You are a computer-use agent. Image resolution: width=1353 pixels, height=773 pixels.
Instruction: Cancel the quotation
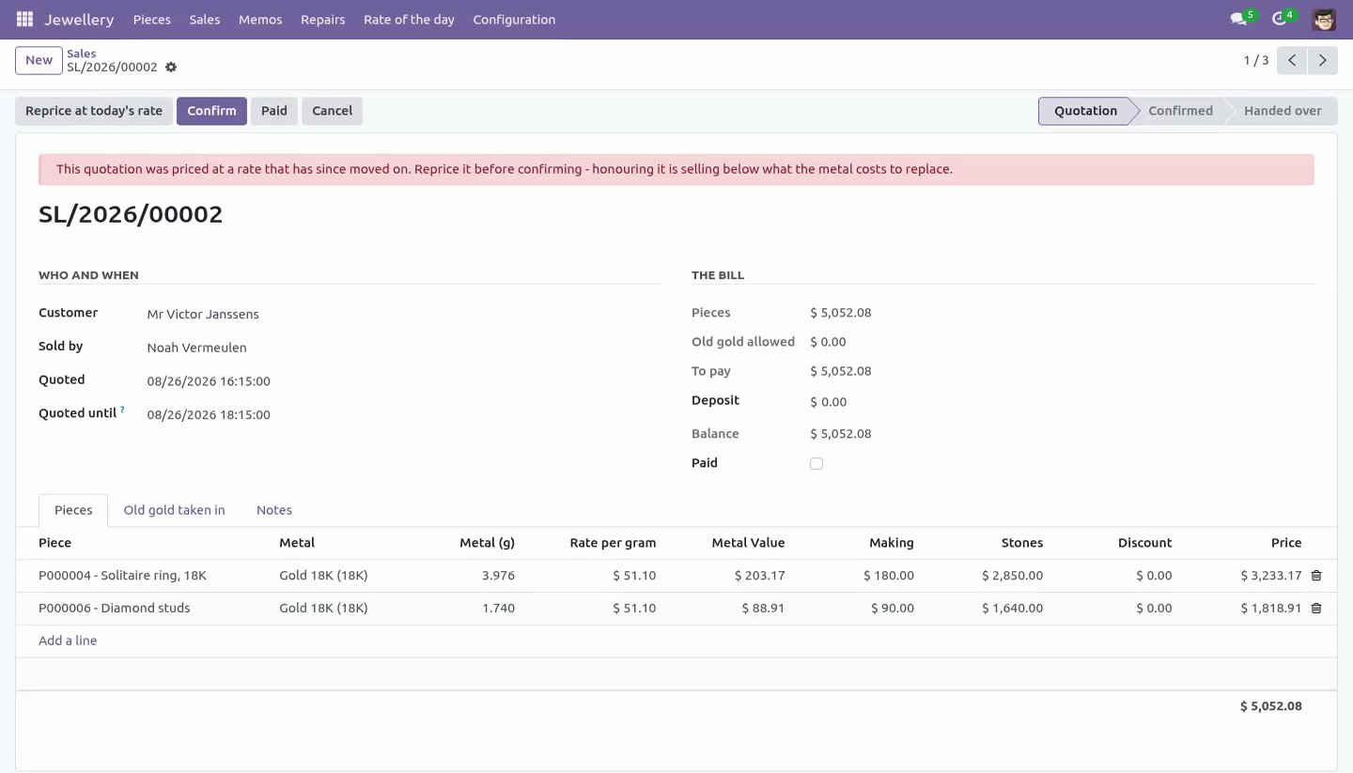(x=333, y=111)
